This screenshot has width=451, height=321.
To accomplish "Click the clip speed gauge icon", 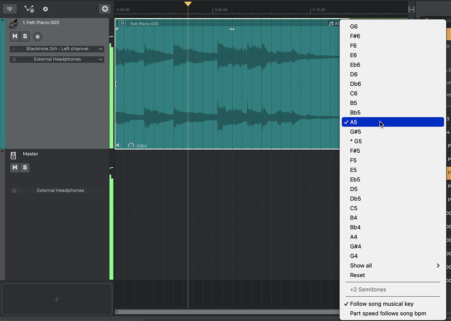I will pos(131,145).
